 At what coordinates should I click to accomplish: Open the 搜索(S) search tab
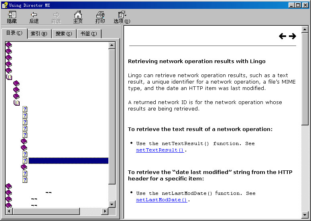(x=64, y=34)
